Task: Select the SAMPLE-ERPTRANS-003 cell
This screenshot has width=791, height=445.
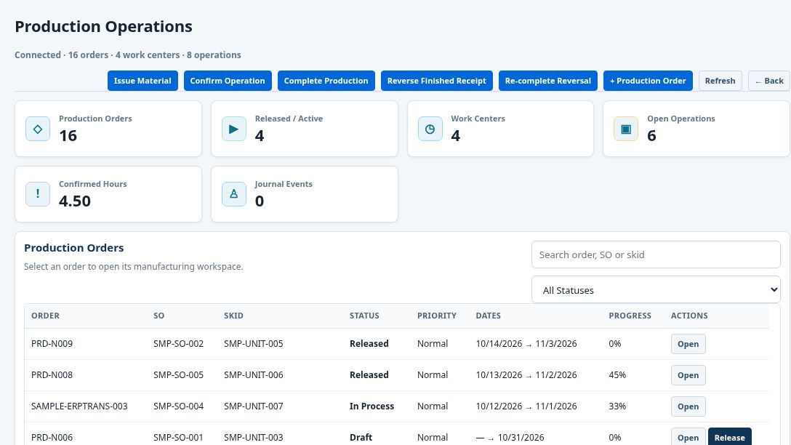Action: [79, 406]
